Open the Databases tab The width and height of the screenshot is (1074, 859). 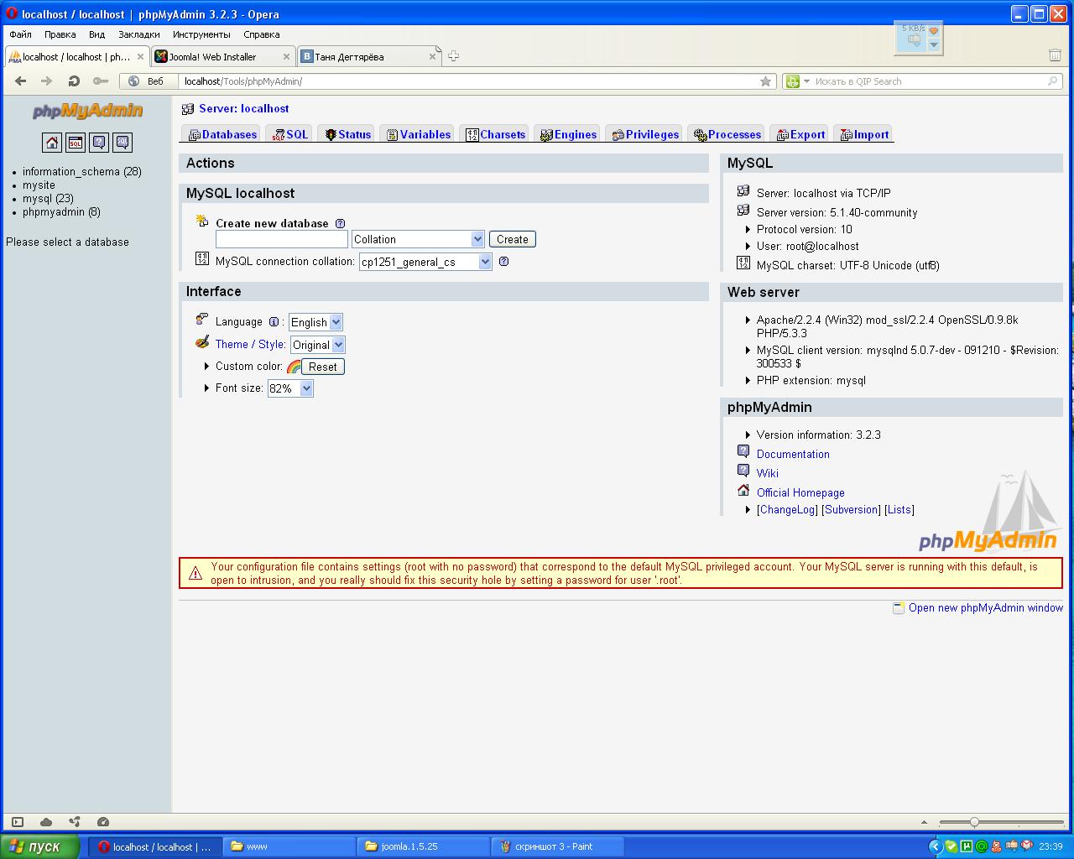coord(222,134)
